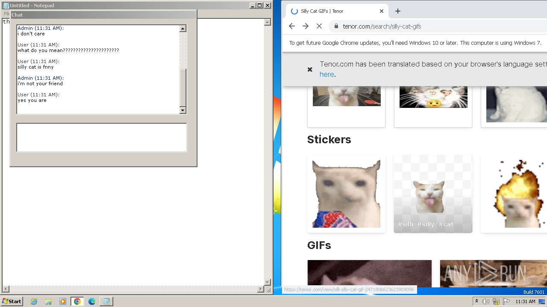Click 'silly cat is fnny' message

tap(35, 67)
